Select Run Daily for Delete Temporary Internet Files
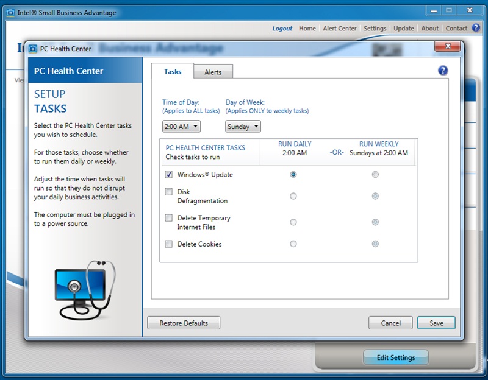 (293, 222)
